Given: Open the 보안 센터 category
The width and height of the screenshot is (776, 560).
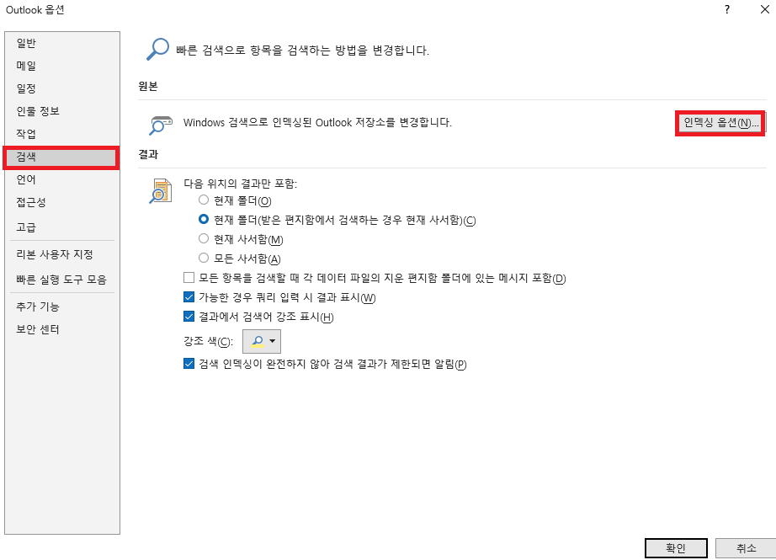Looking at the screenshot, I should (x=62, y=330).
